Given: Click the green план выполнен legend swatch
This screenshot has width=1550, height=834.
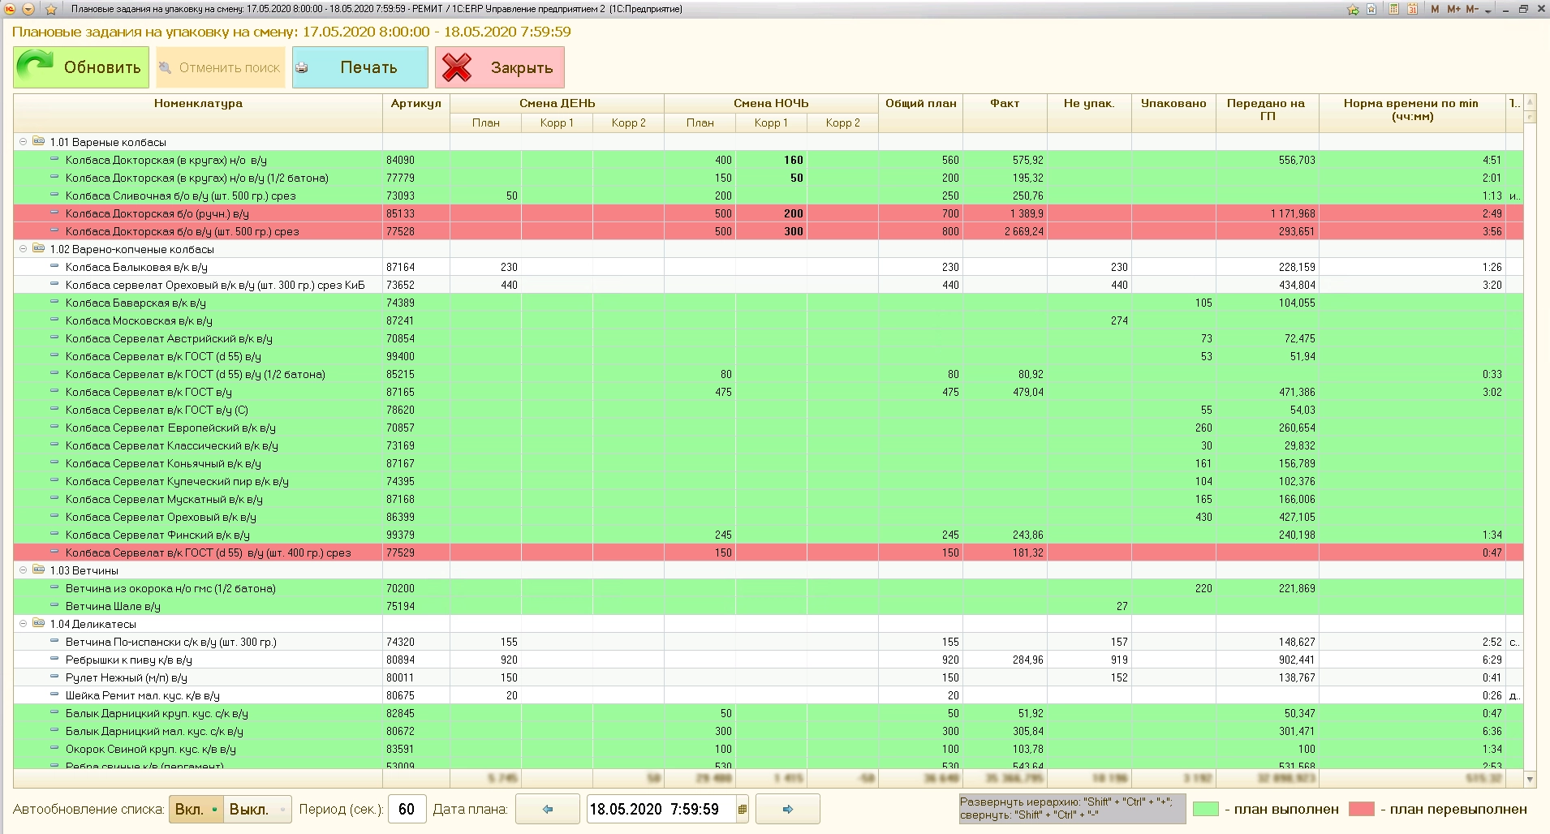Looking at the screenshot, I should coord(1206,809).
